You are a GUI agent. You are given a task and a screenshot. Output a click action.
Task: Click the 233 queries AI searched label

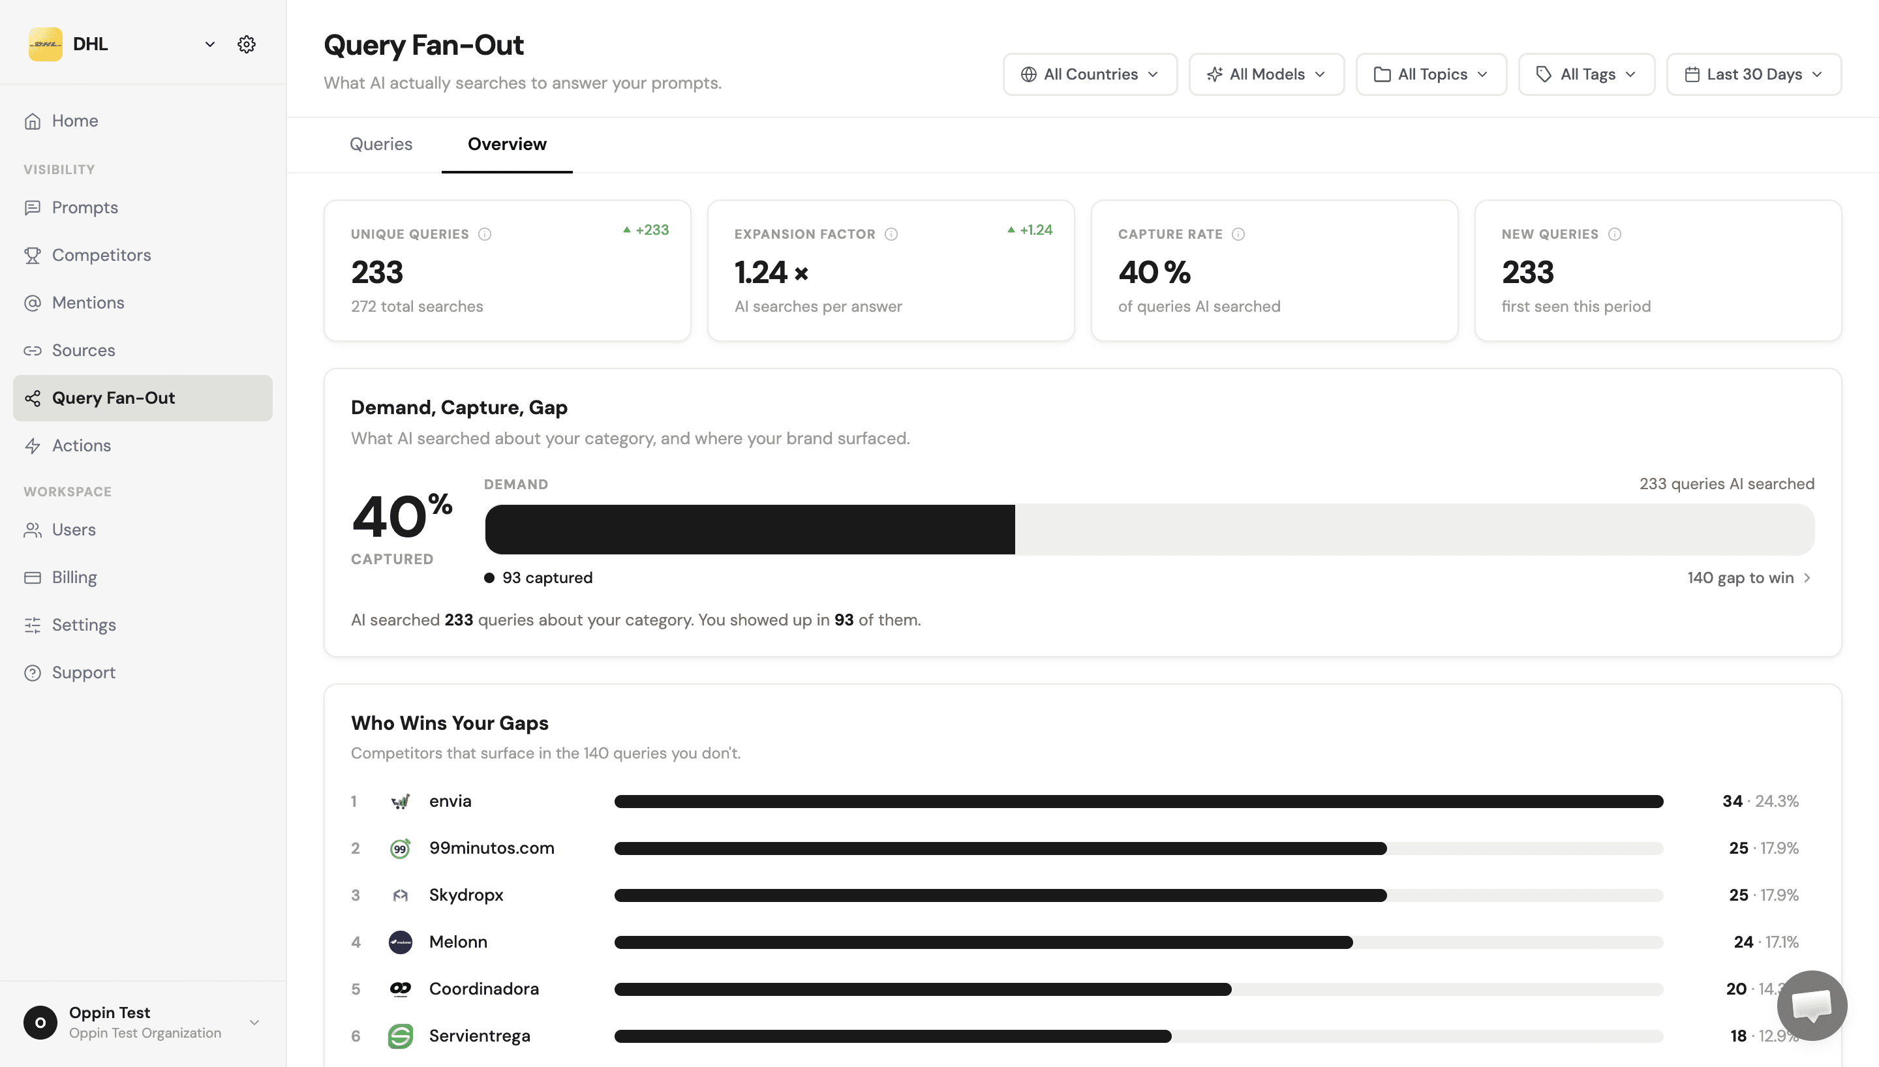(1726, 484)
